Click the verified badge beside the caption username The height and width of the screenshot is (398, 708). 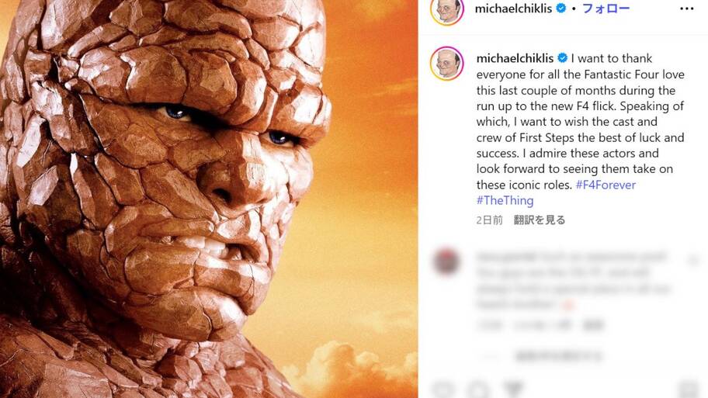click(562, 58)
